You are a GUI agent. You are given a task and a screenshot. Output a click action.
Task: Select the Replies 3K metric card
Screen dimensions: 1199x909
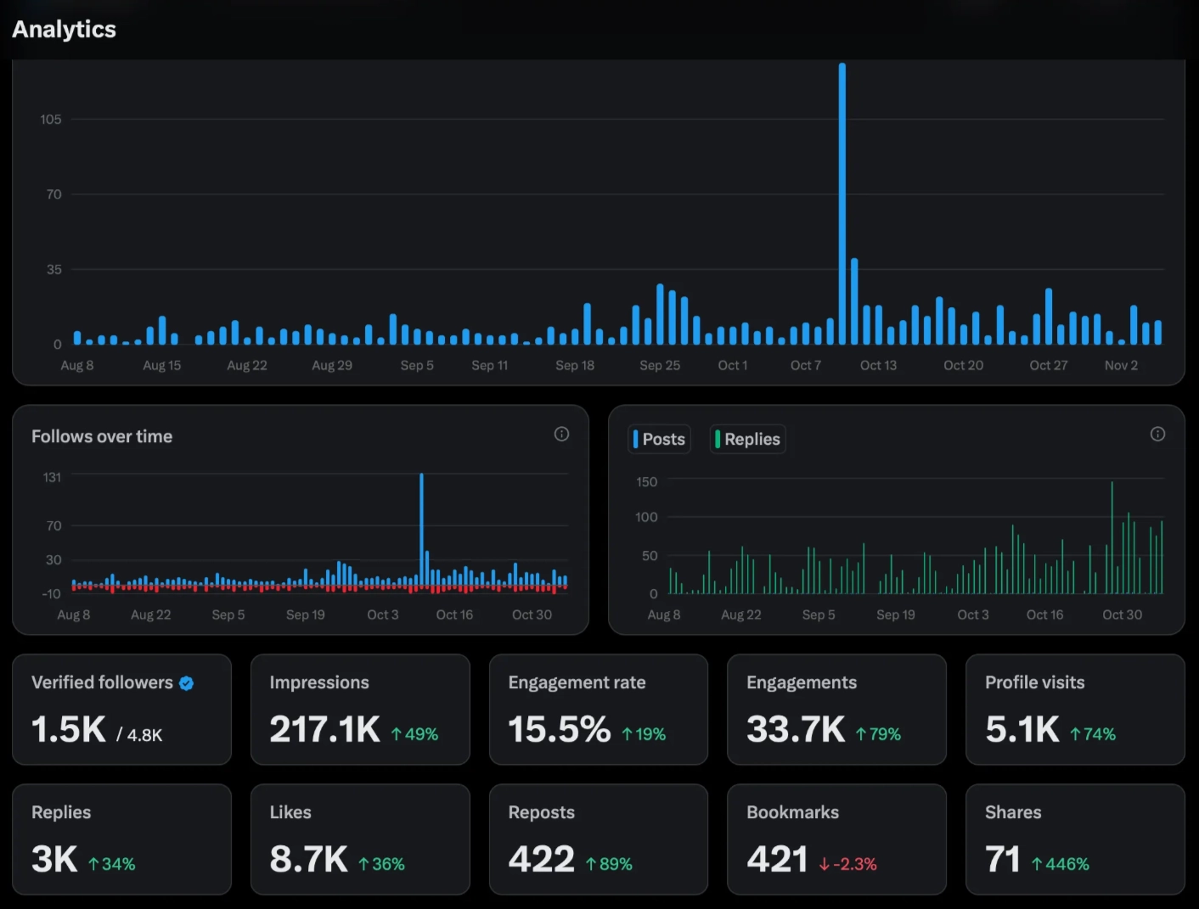[121, 839]
